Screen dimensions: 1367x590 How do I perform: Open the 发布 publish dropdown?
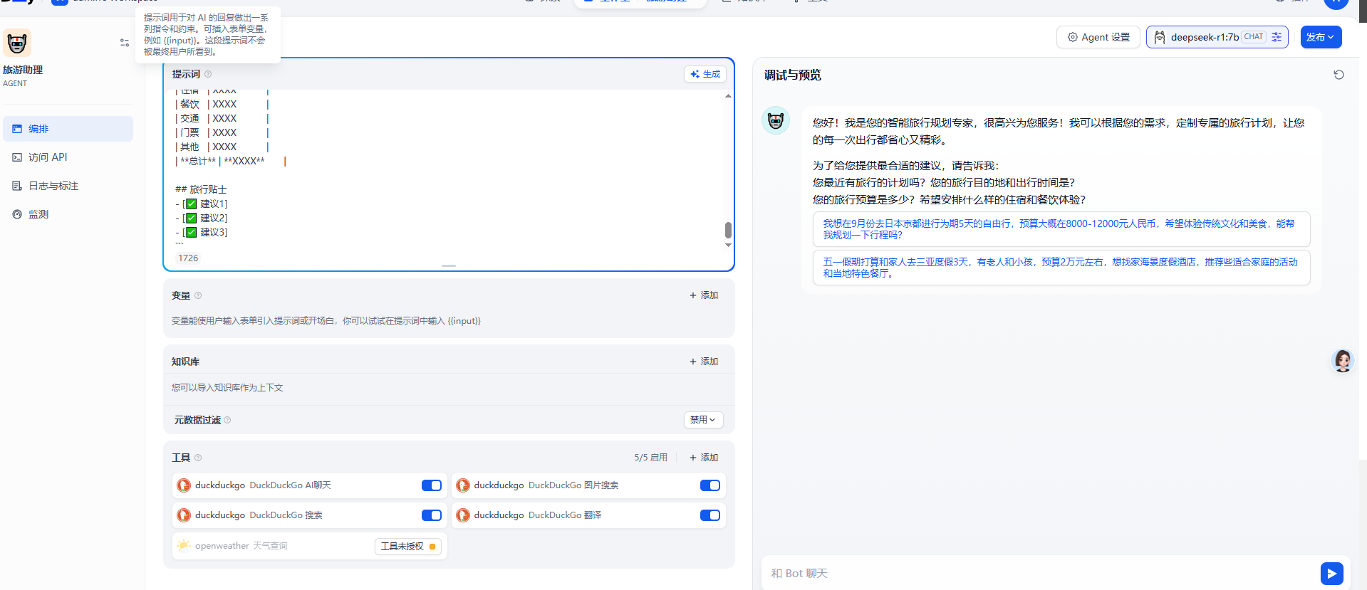click(x=1321, y=37)
